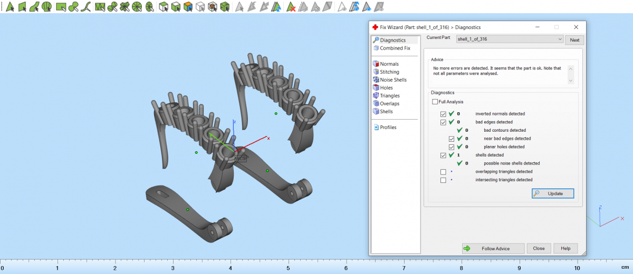
Task: Enable the Full Analysis checkbox
Action: 435,102
